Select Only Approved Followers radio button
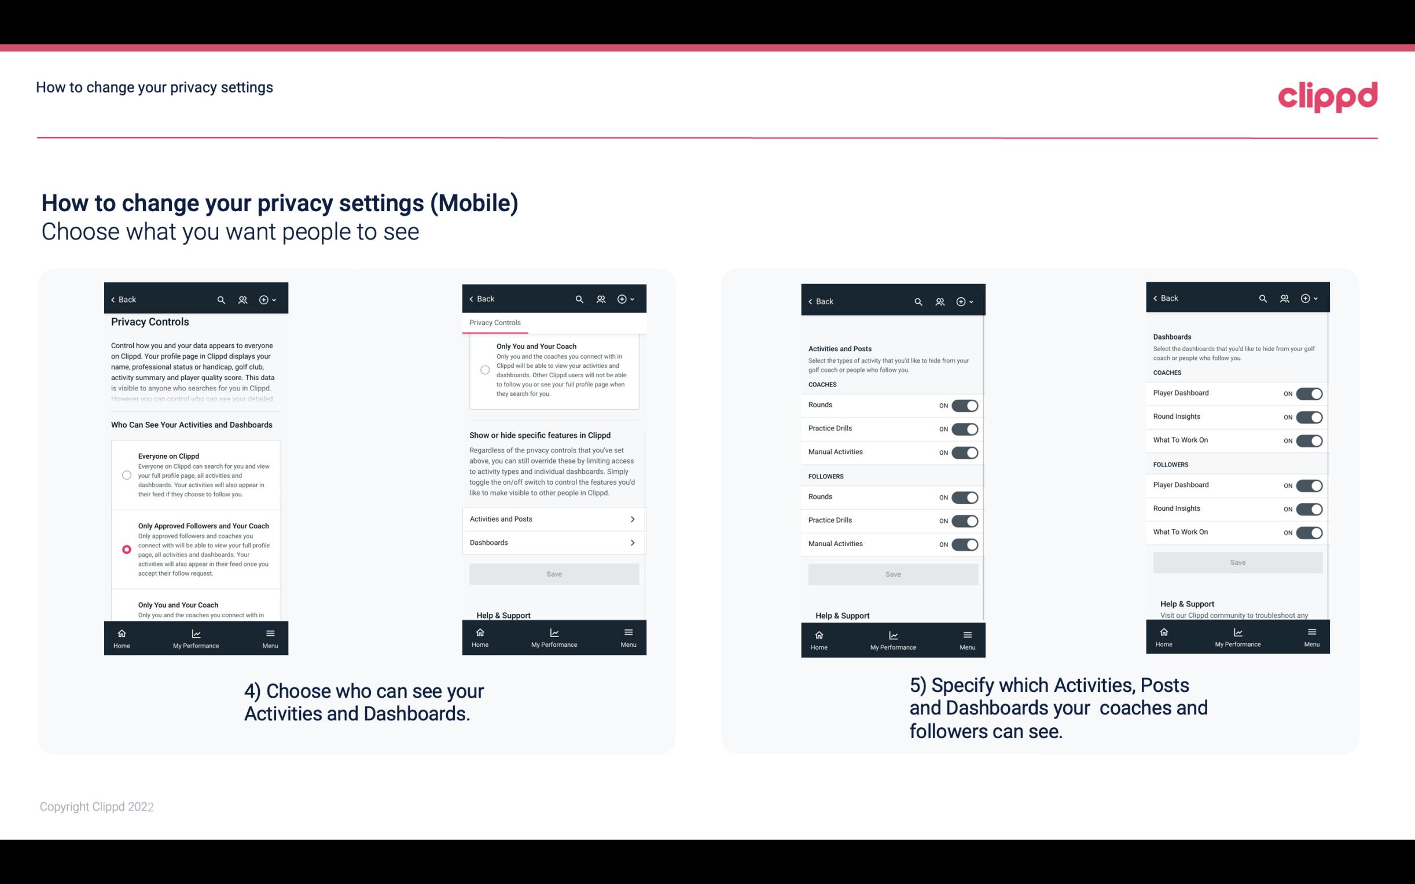The width and height of the screenshot is (1415, 884). (126, 549)
